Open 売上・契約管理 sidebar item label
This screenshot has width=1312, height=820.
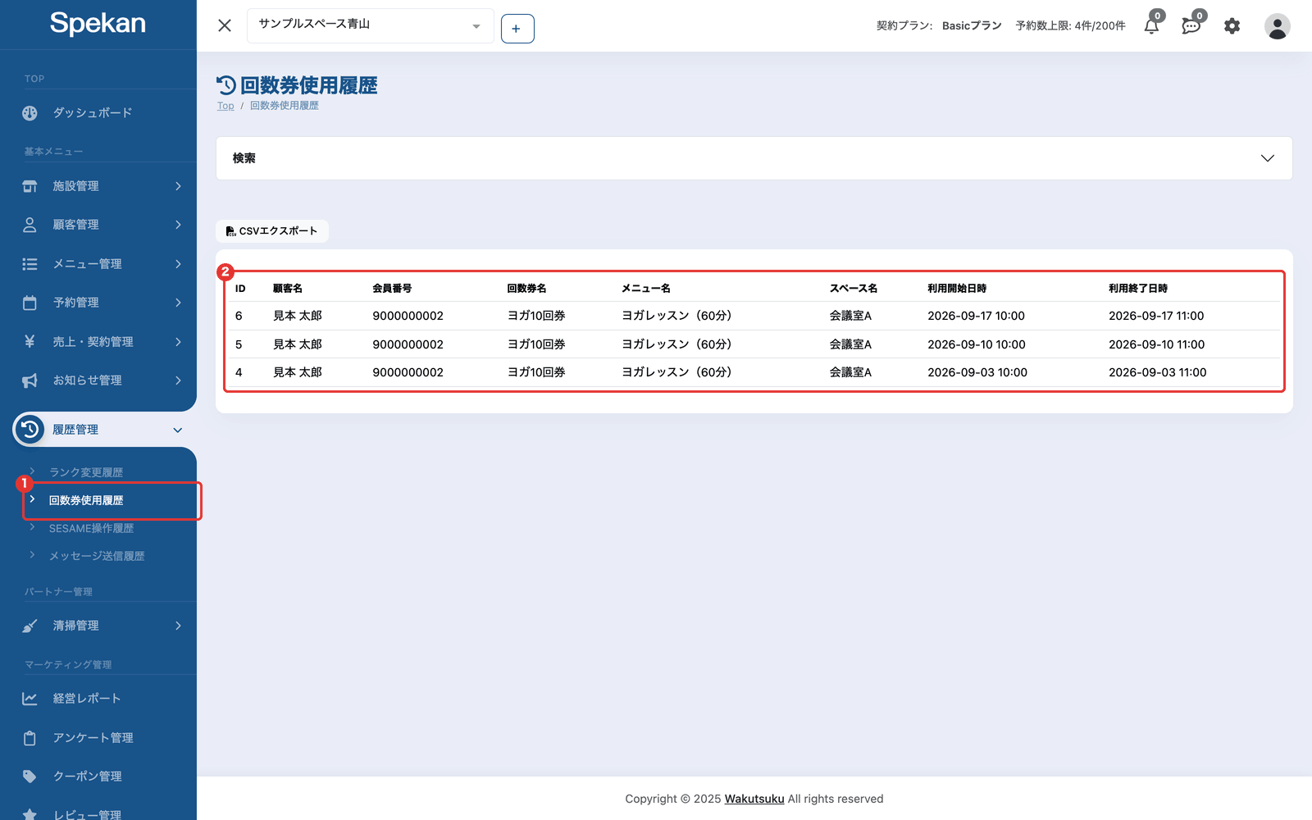(93, 342)
